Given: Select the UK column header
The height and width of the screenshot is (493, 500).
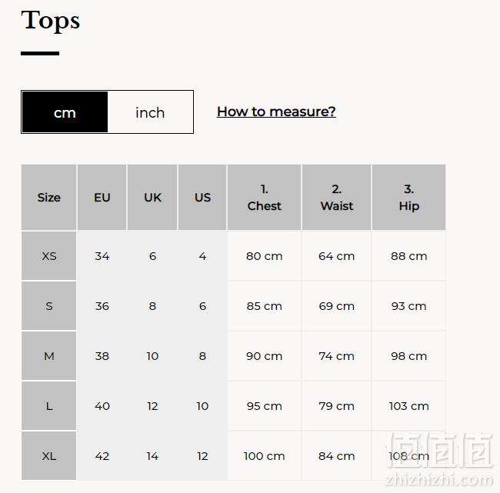Looking at the screenshot, I should click(152, 198).
